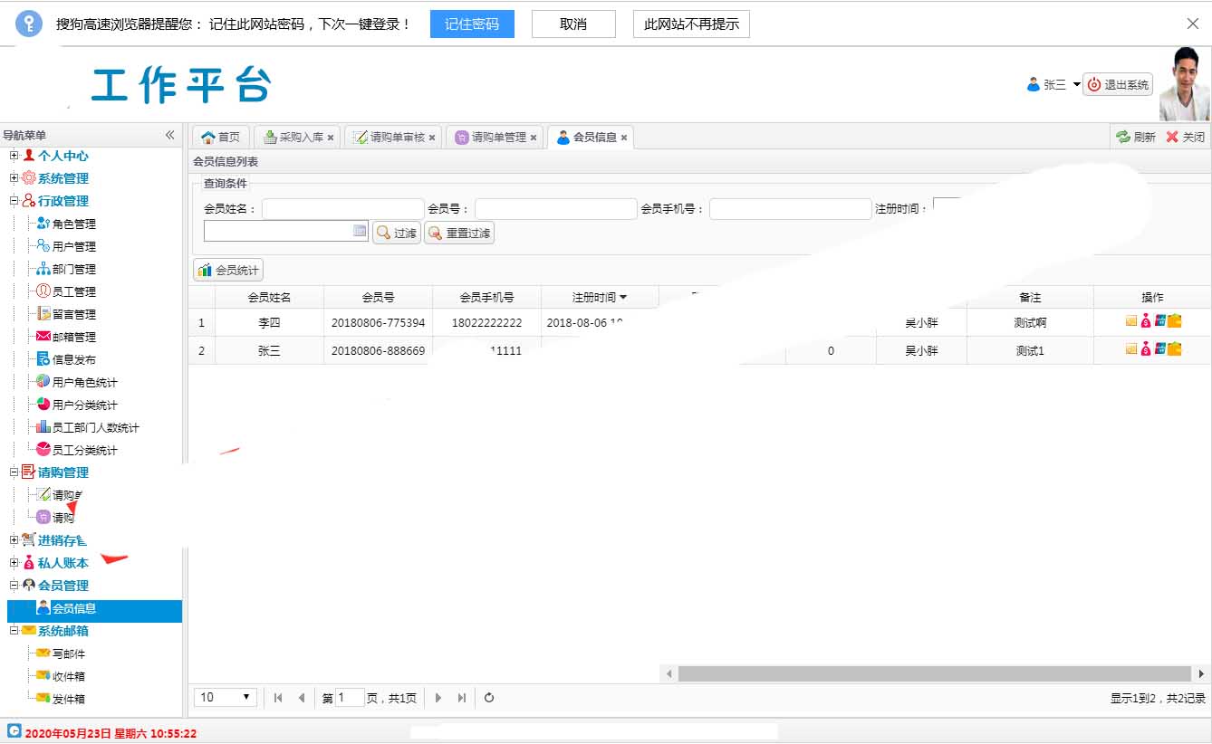Expand the 个人中心 tree node
Viewport: 1212px width, 744px height.
pos(14,156)
